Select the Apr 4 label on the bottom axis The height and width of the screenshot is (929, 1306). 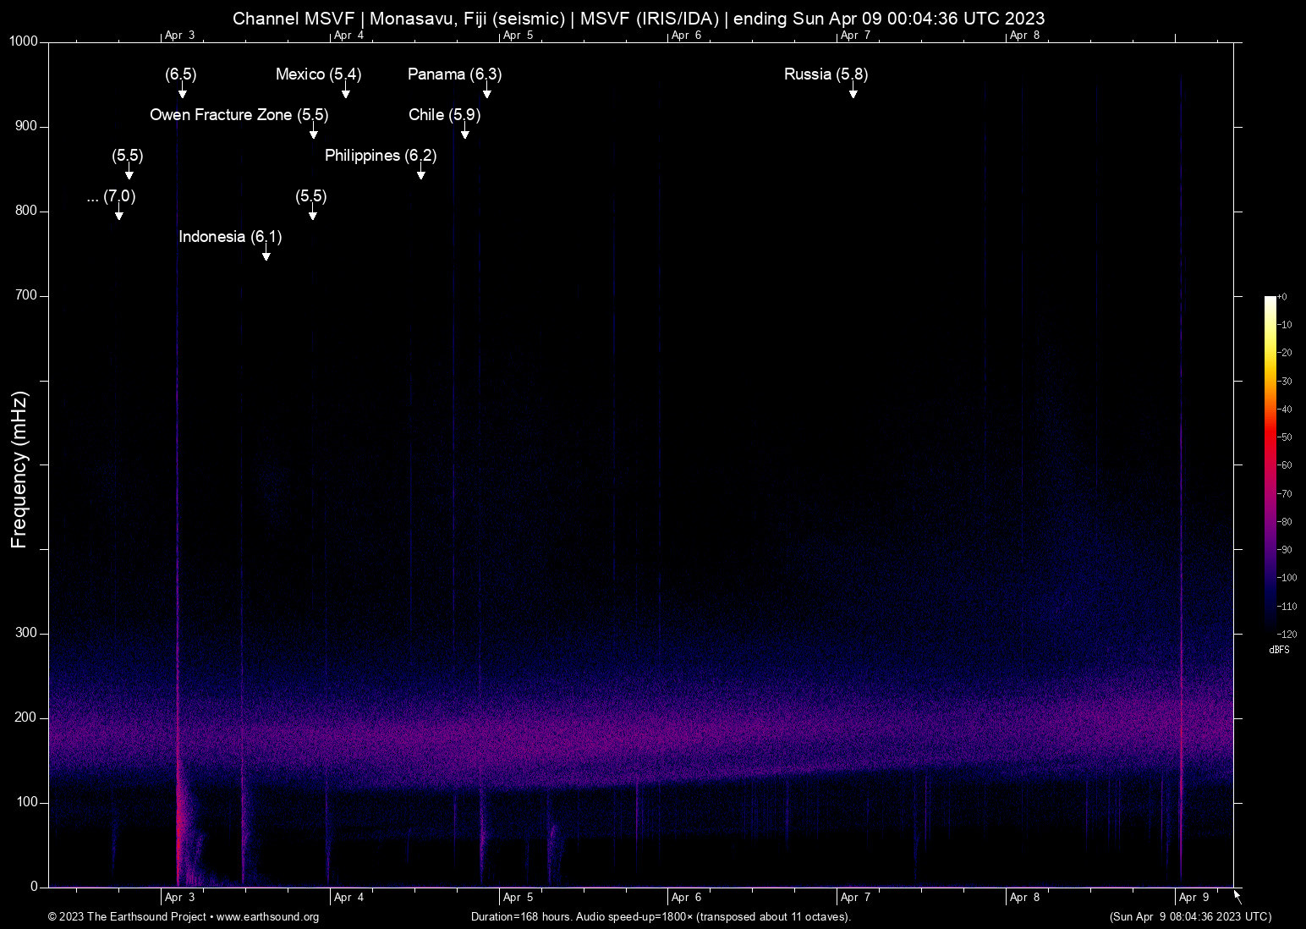coord(348,898)
